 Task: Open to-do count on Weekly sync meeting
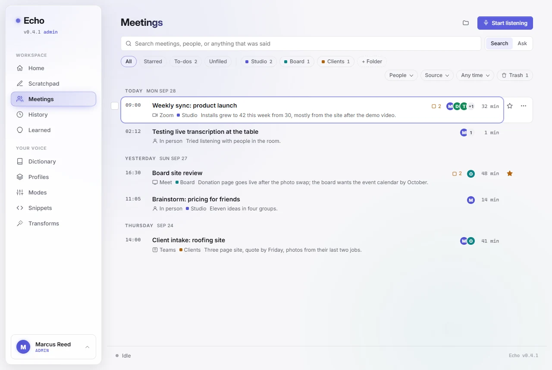(436, 106)
